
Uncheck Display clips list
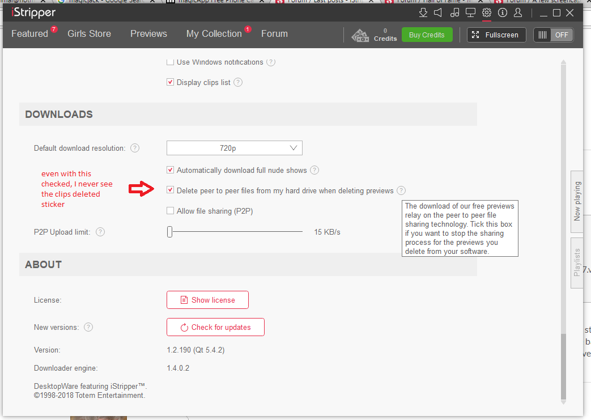(x=171, y=82)
